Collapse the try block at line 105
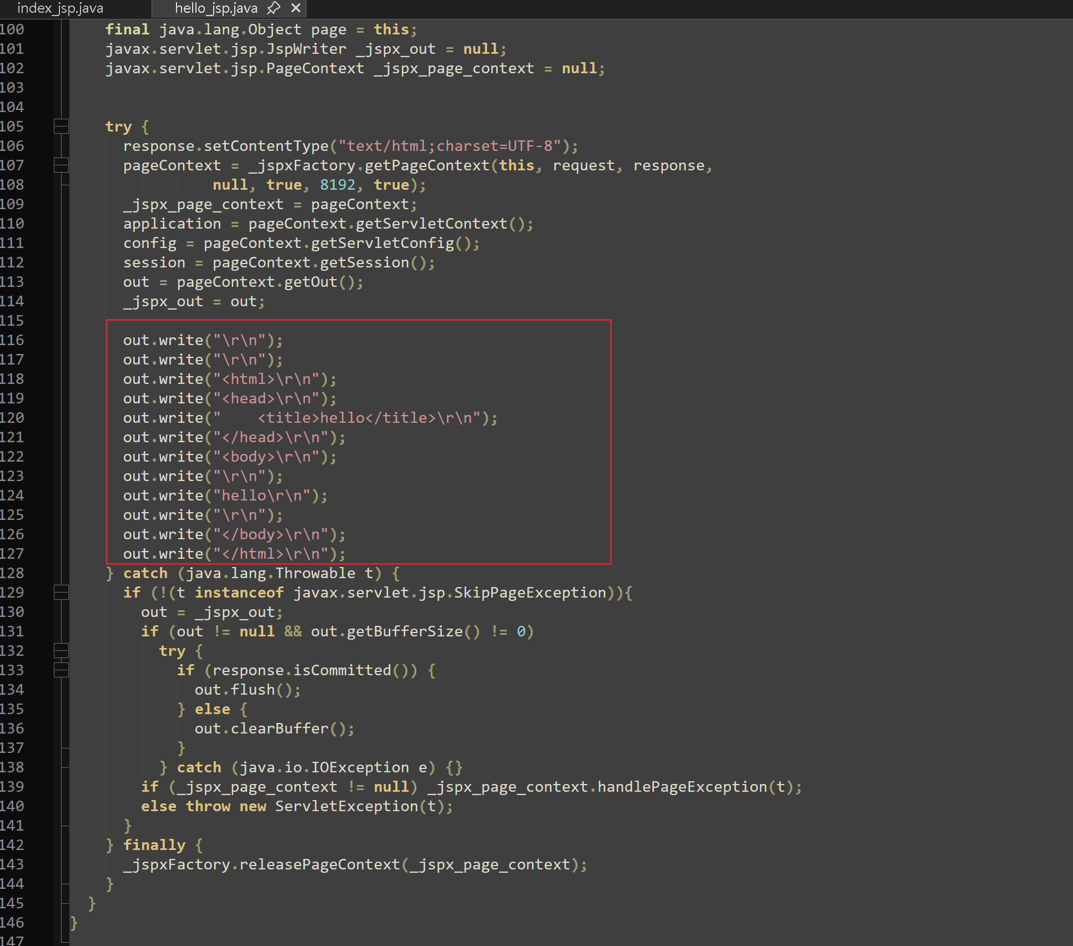Viewport: 1073px width, 946px height. 61,127
